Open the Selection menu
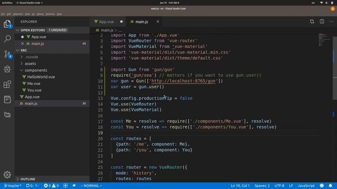The width and height of the screenshot is (337, 189). coord(18,14)
